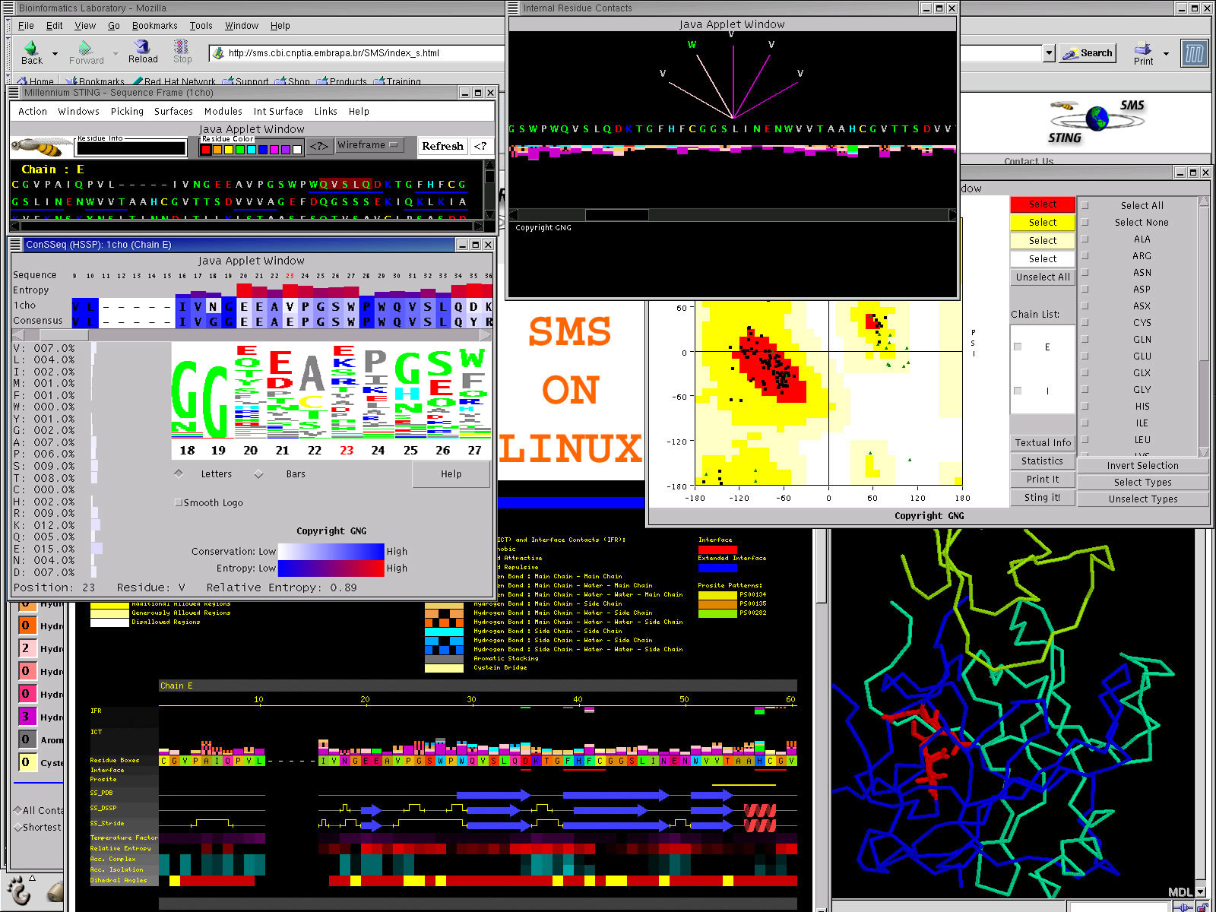Click the bee logo in Sequence Frame

click(x=41, y=146)
